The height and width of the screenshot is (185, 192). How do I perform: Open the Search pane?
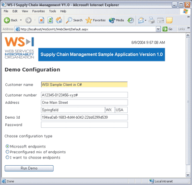[74, 20]
